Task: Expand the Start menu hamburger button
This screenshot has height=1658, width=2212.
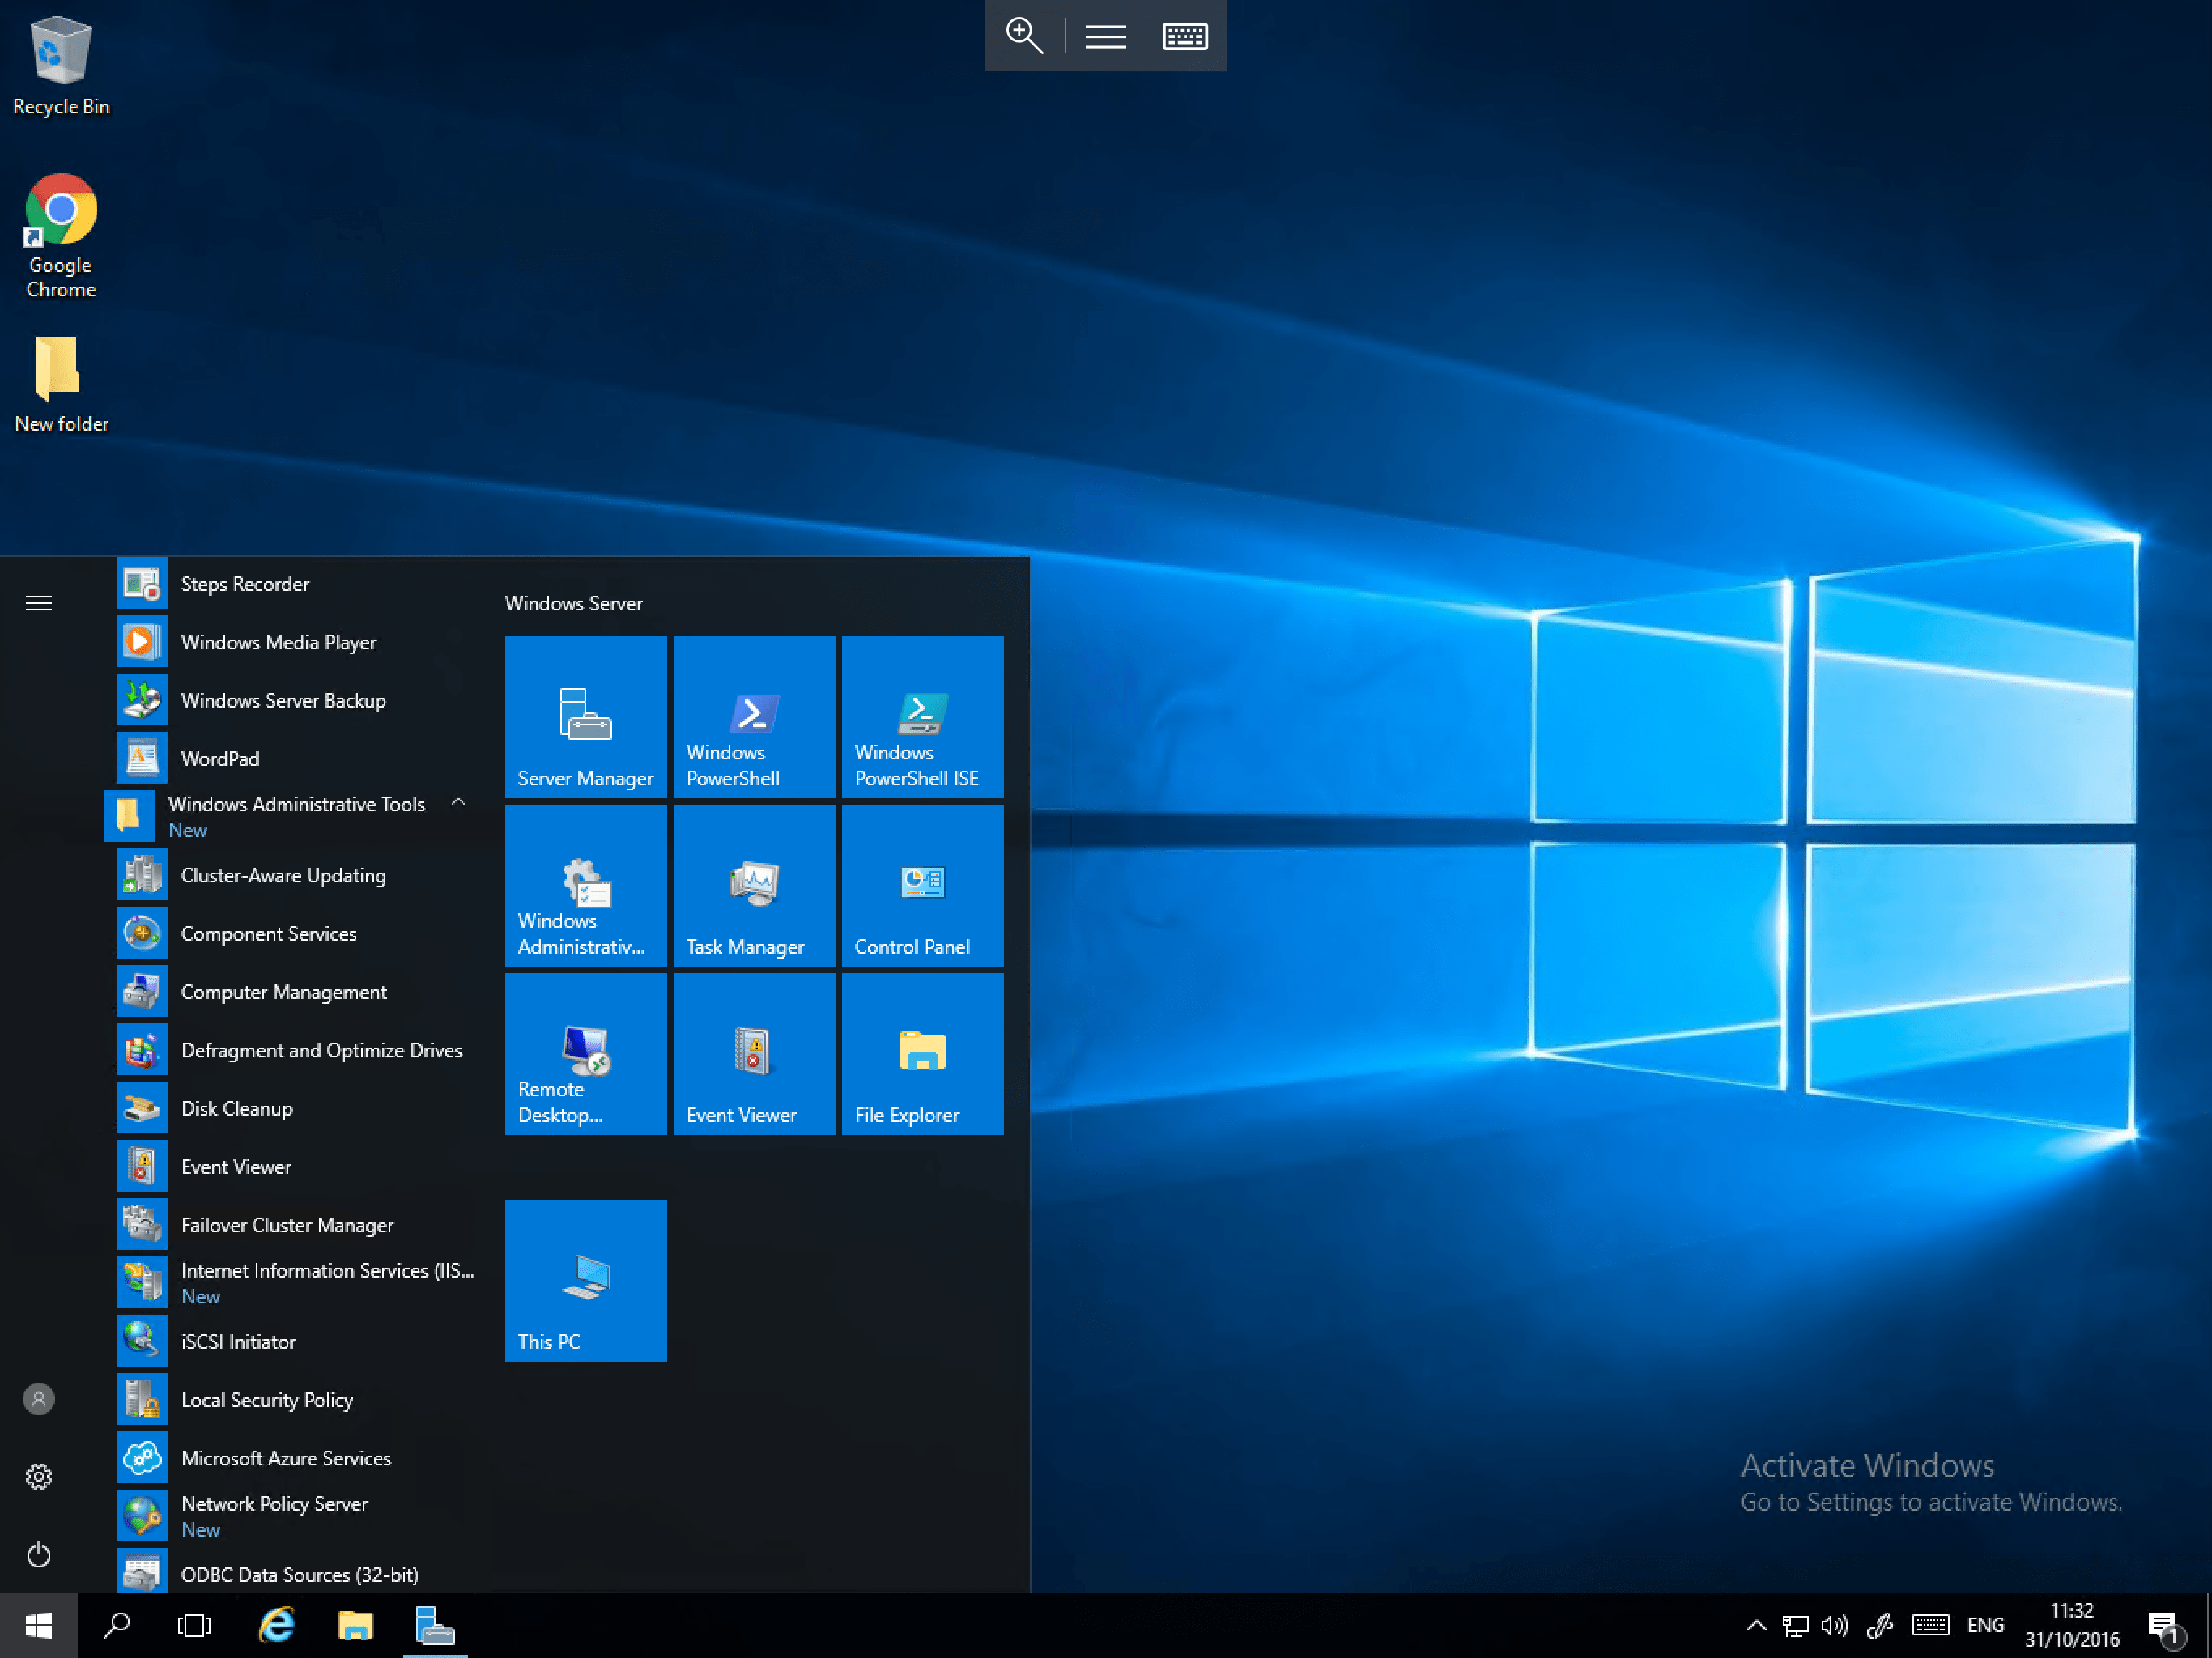Action: point(38,603)
